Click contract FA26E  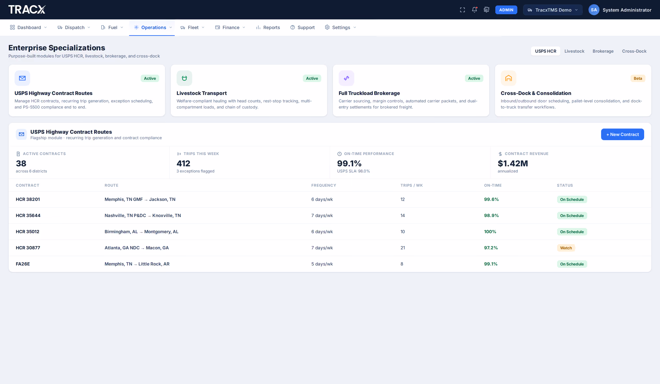[x=23, y=264]
